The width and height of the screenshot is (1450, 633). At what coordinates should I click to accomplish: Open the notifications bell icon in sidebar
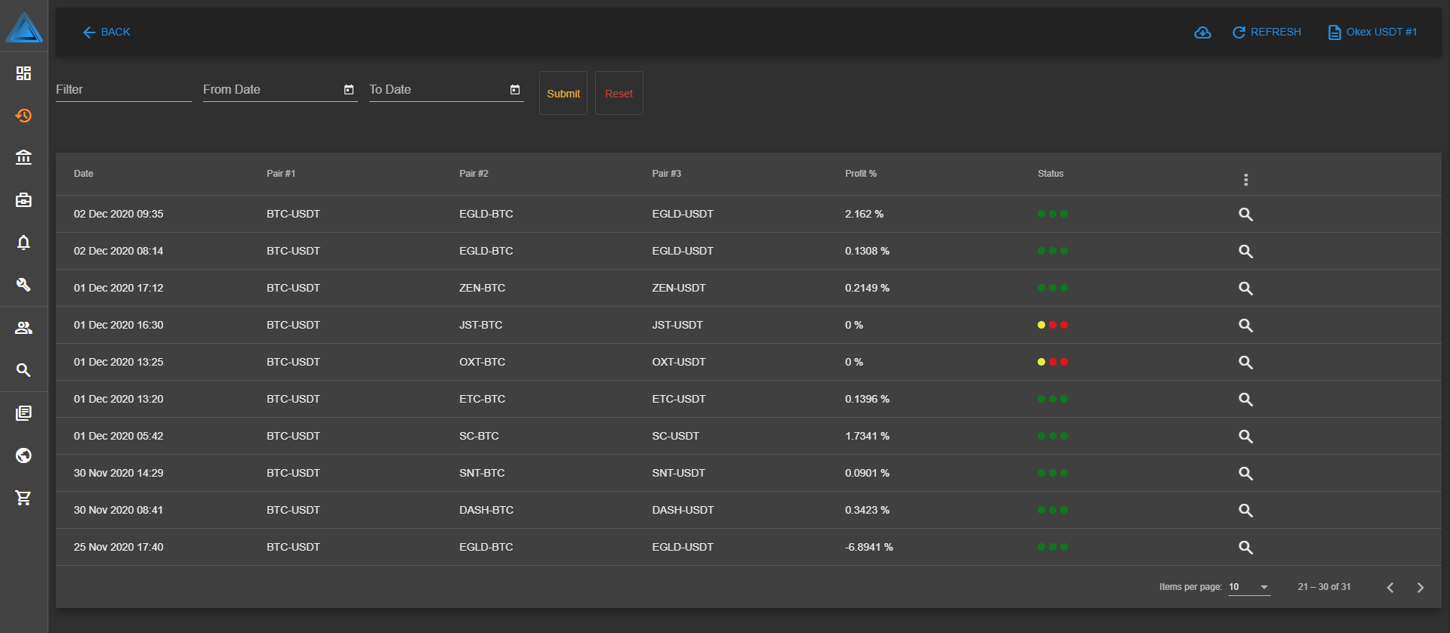click(23, 242)
